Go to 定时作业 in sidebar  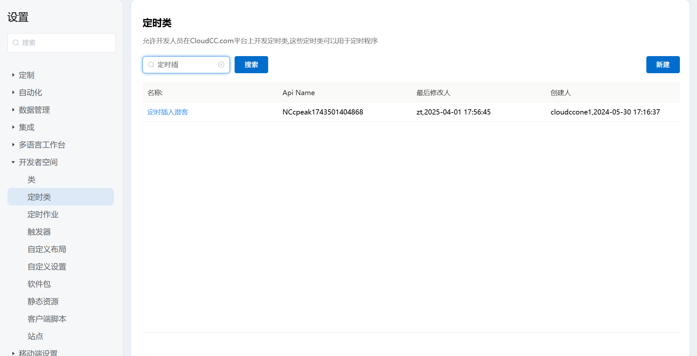click(43, 214)
